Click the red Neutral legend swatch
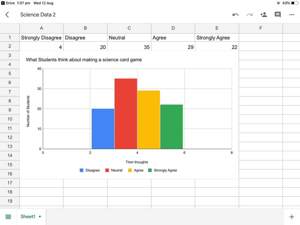300x225 pixels. pos(107,170)
